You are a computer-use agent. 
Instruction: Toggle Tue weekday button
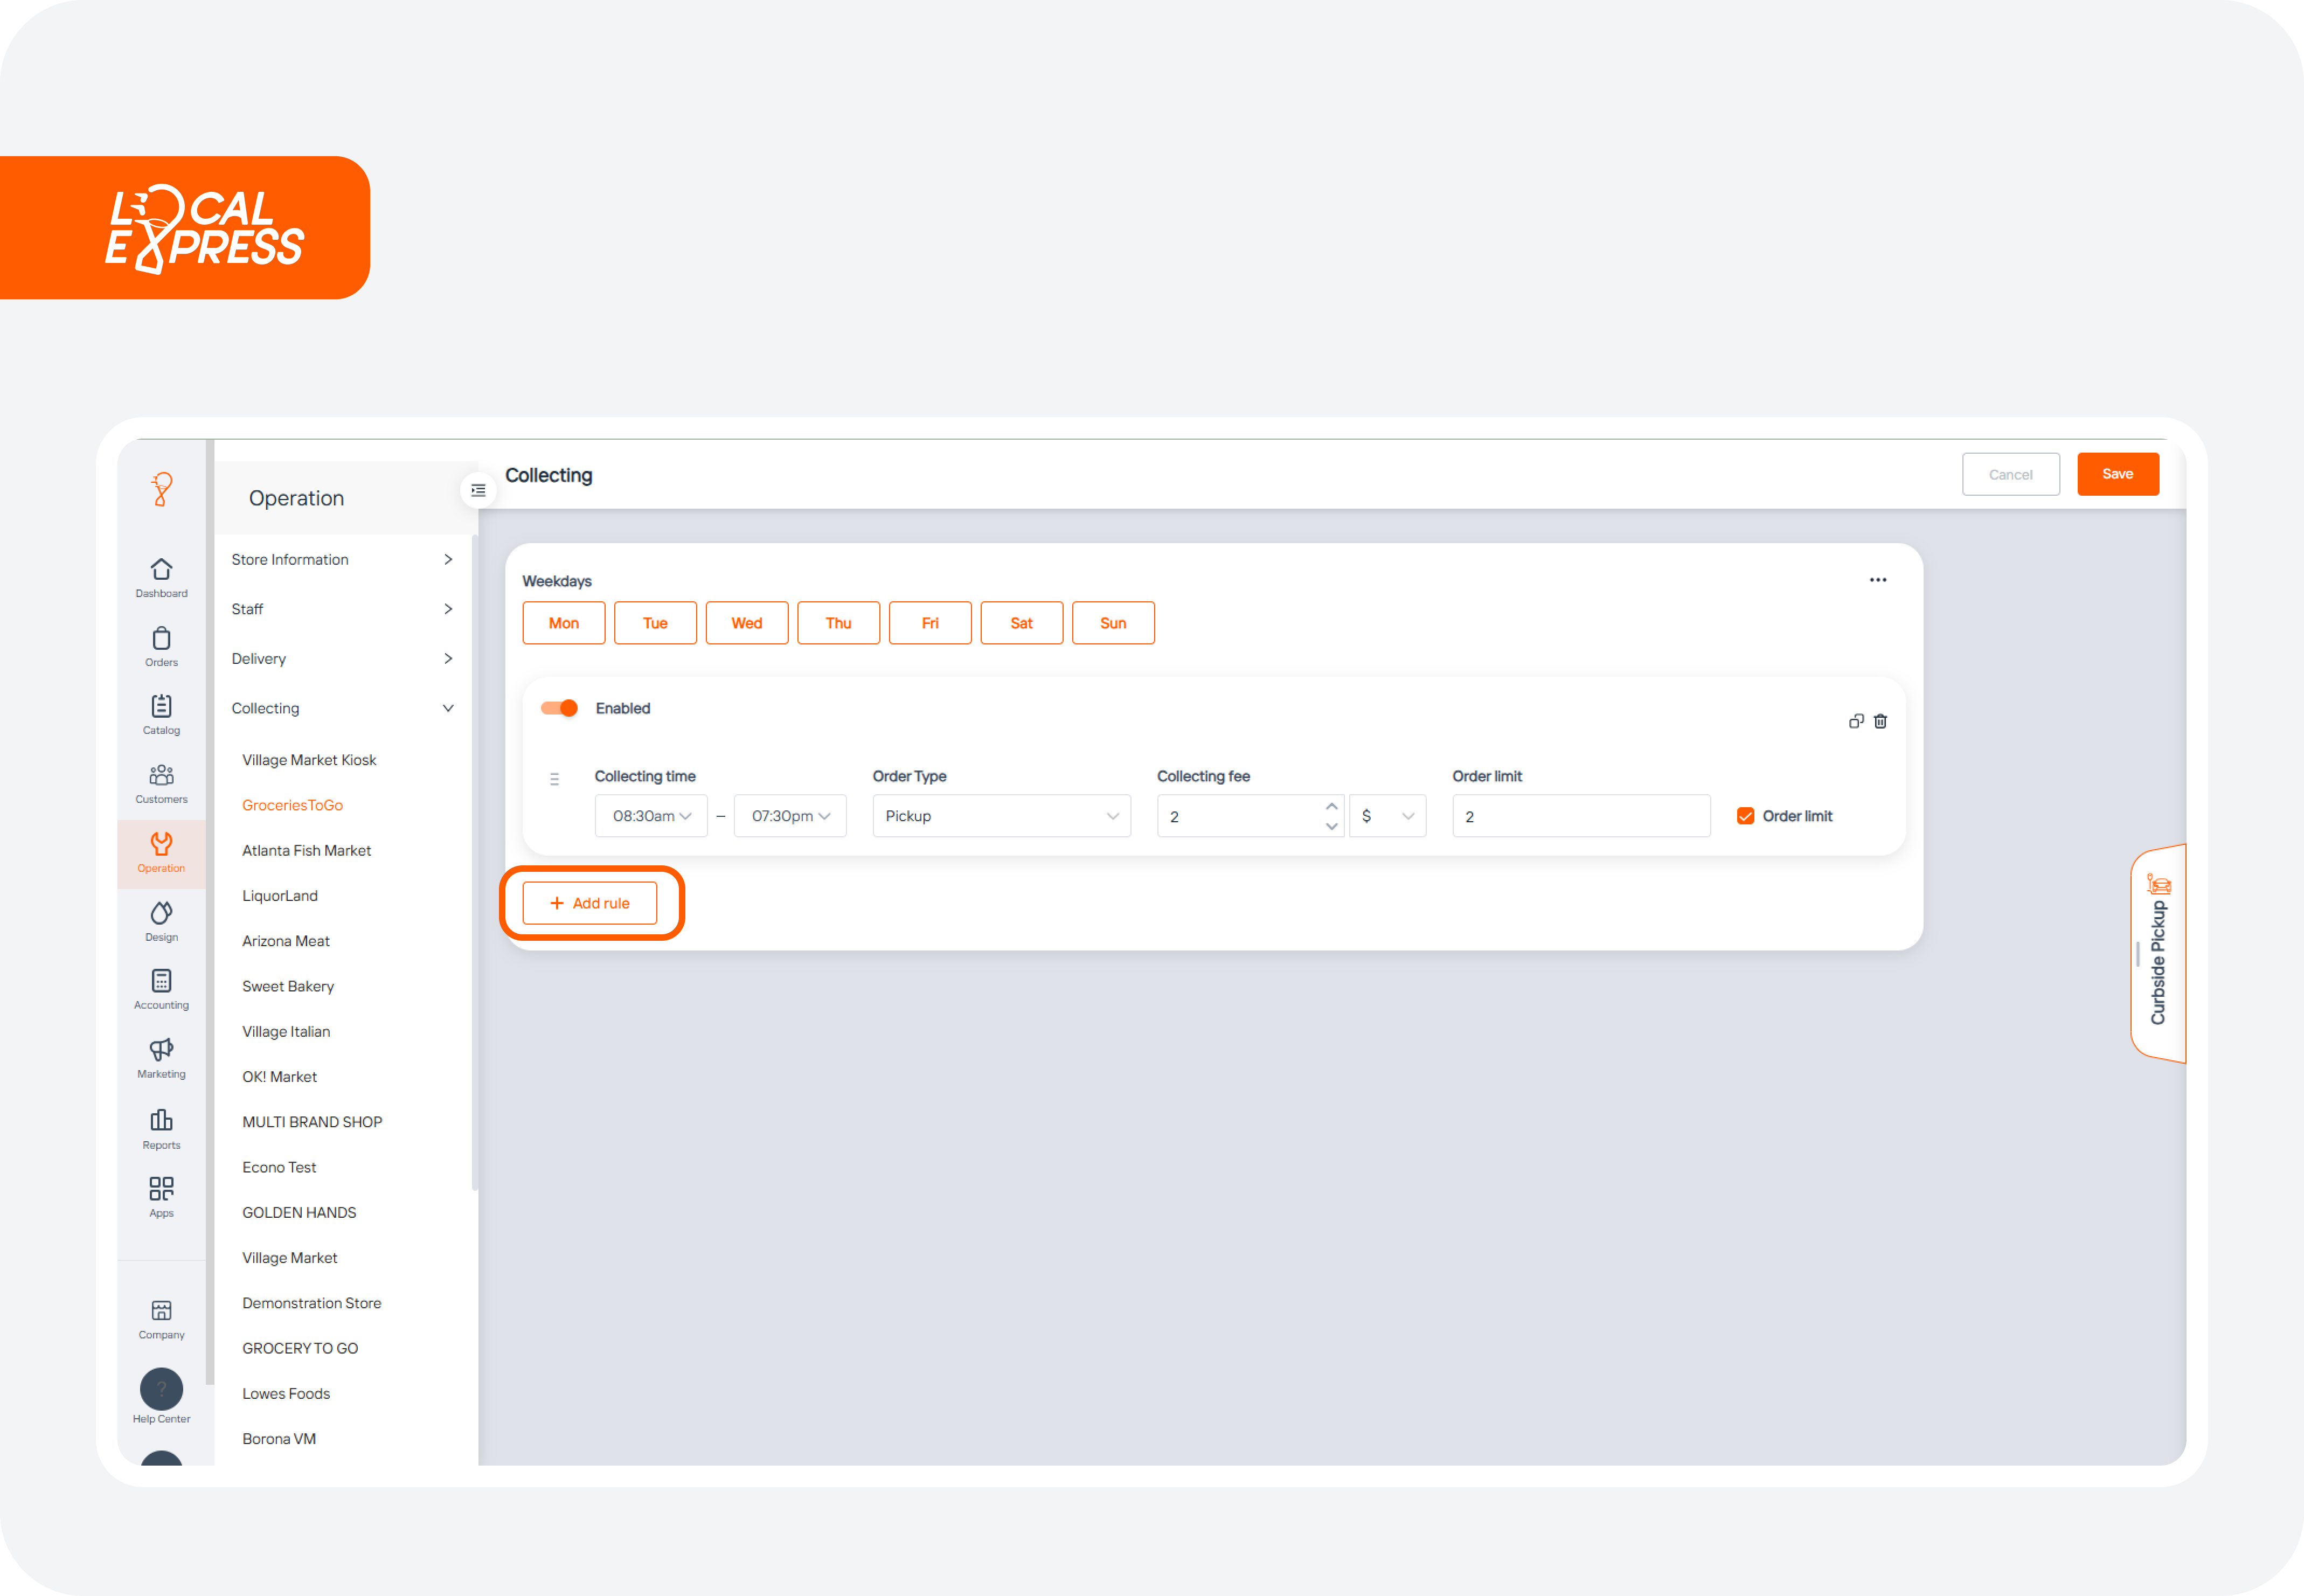coord(655,623)
